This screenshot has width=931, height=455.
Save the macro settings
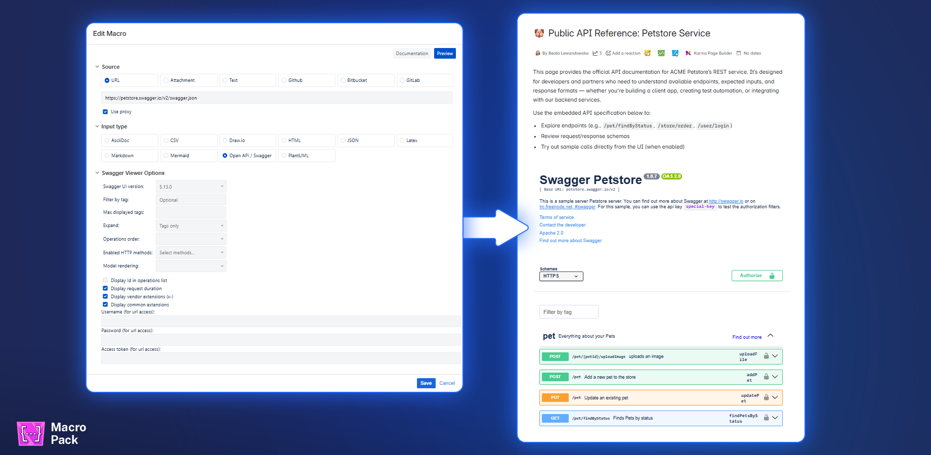[x=426, y=383]
